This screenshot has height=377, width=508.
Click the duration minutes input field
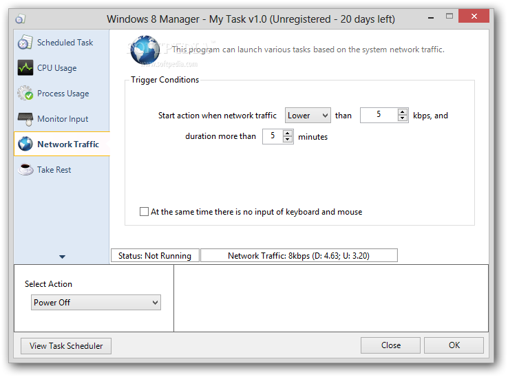tap(273, 136)
